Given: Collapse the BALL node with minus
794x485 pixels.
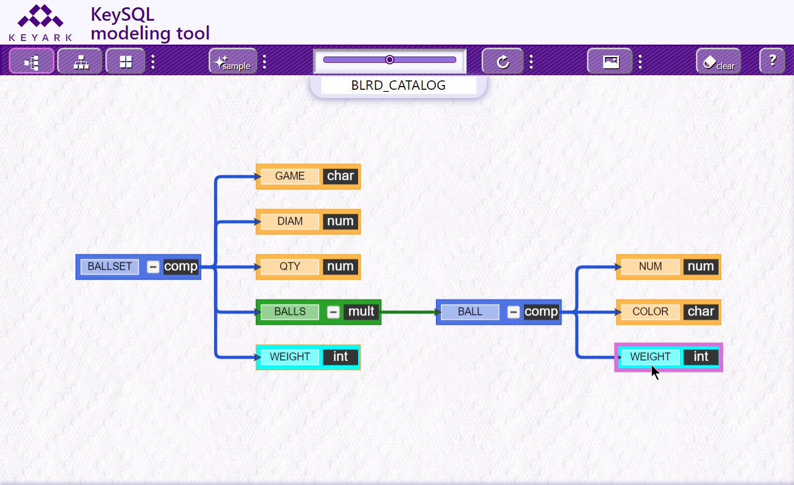Looking at the screenshot, I should [513, 312].
